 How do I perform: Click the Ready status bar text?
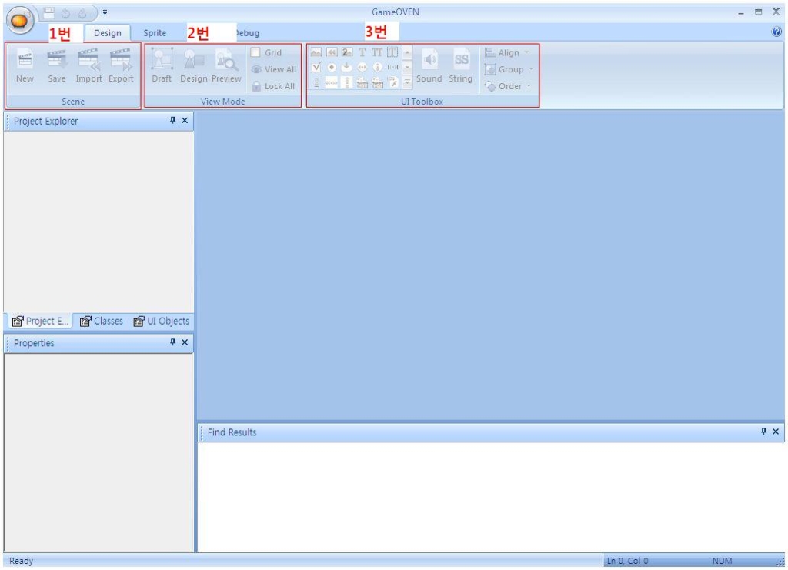(x=21, y=561)
